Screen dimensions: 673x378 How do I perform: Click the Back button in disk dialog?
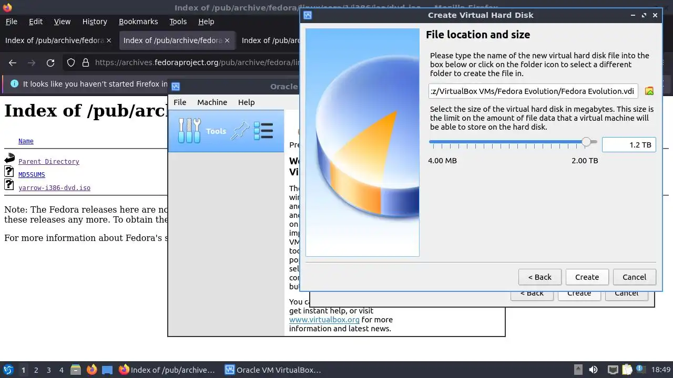(540, 277)
